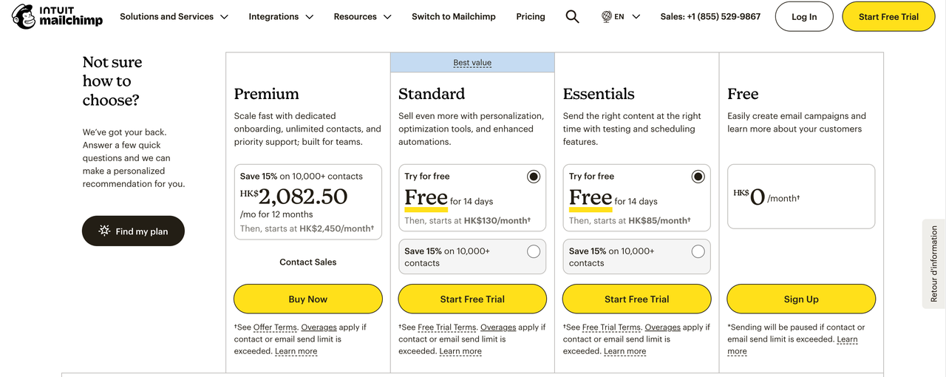Select Standard Save 15% radio option
Screen dimensions: 946x377
pos(534,251)
